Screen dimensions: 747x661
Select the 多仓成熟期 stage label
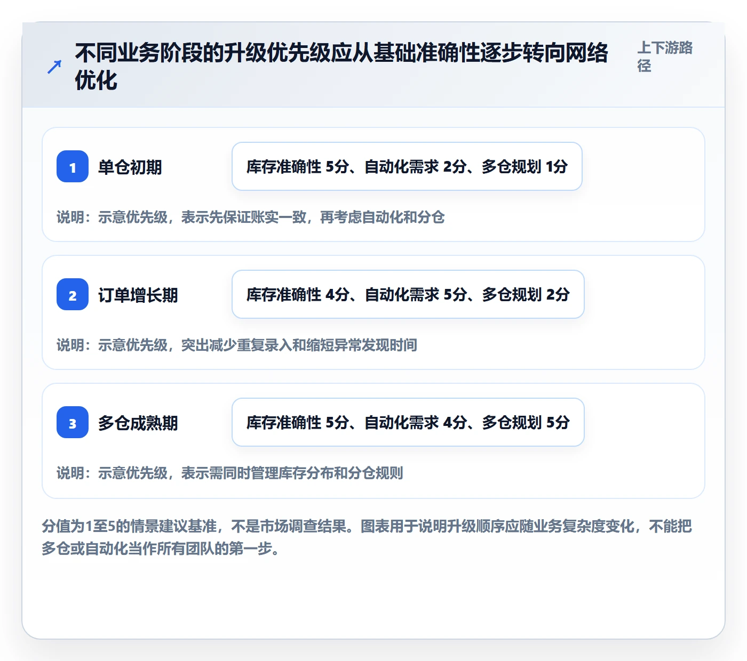[x=138, y=423]
